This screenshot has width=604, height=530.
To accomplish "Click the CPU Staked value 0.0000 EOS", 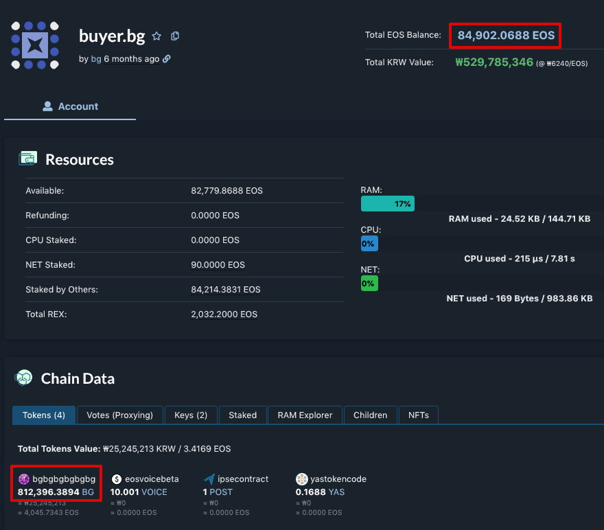I will coord(216,240).
